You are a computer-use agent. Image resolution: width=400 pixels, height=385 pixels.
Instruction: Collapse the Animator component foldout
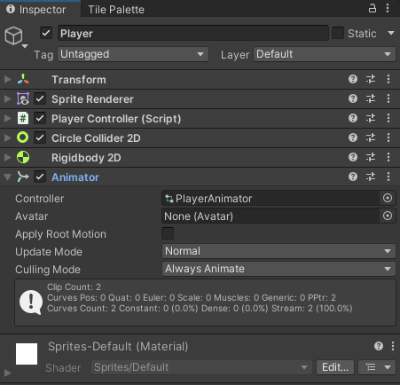pyautogui.click(x=7, y=177)
